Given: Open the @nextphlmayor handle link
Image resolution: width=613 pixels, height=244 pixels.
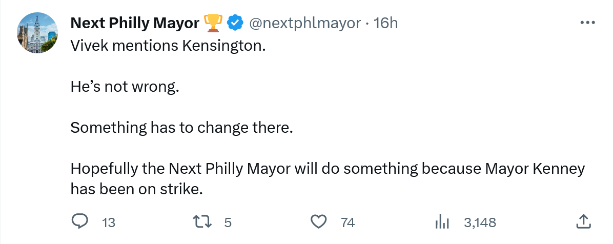Looking at the screenshot, I should (304, 23).
